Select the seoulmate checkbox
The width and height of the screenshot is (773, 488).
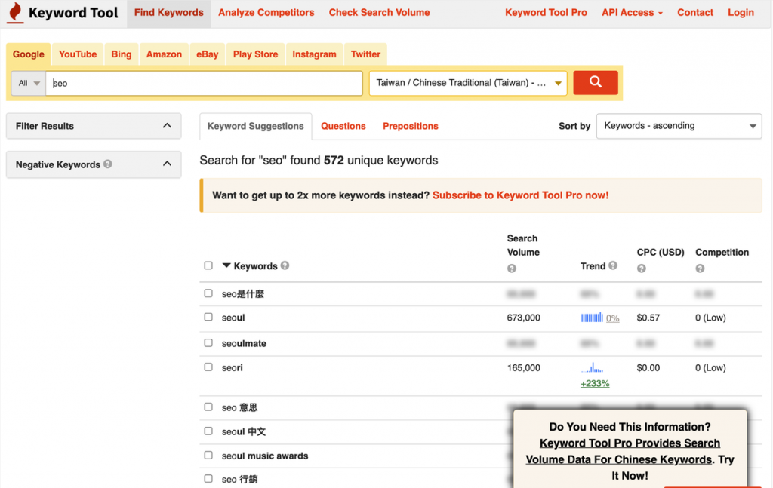208,342
